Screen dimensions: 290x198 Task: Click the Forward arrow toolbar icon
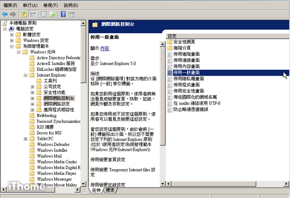13,14
